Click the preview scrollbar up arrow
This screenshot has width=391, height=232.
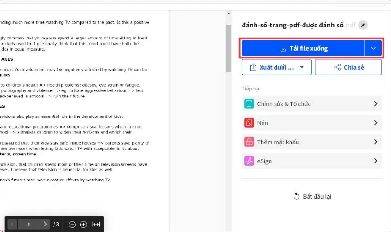229,13
